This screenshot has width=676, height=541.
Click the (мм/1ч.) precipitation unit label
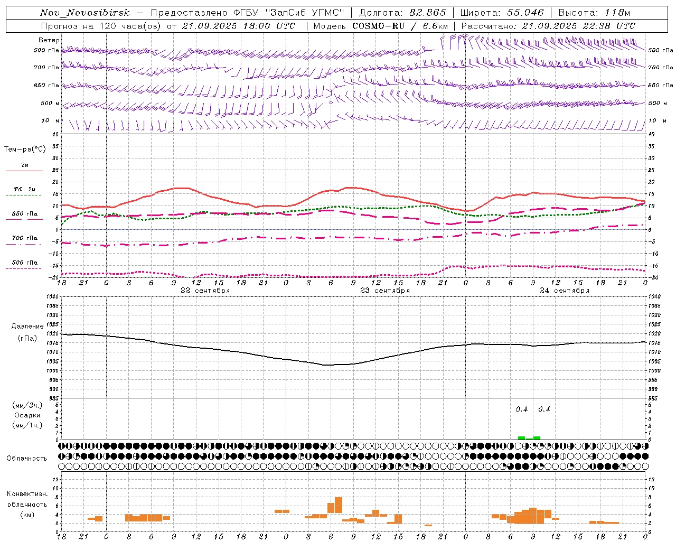click(27, 425)
